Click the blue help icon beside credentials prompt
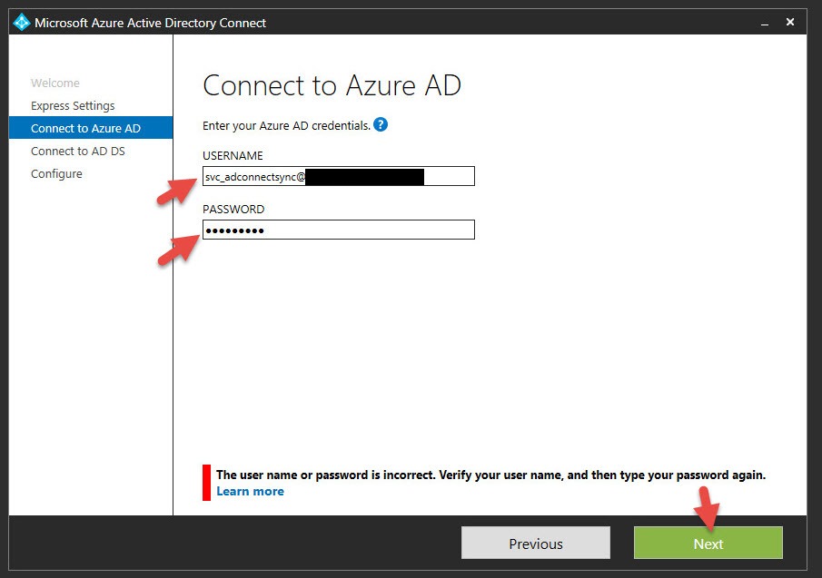The height and width of the screenshot is (578, 822). 381,125
